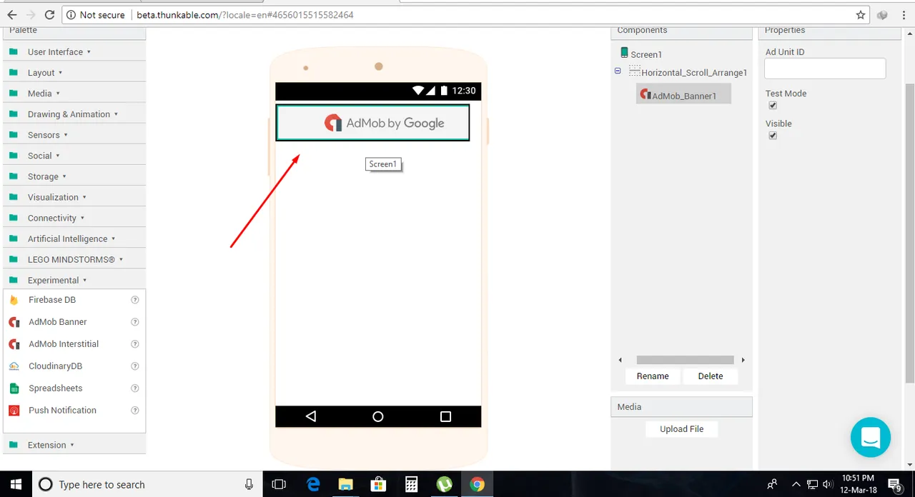Click the AdMob Interstitial palette icon
The height and width of the screenshot is (497, 915).
(14, 344)
